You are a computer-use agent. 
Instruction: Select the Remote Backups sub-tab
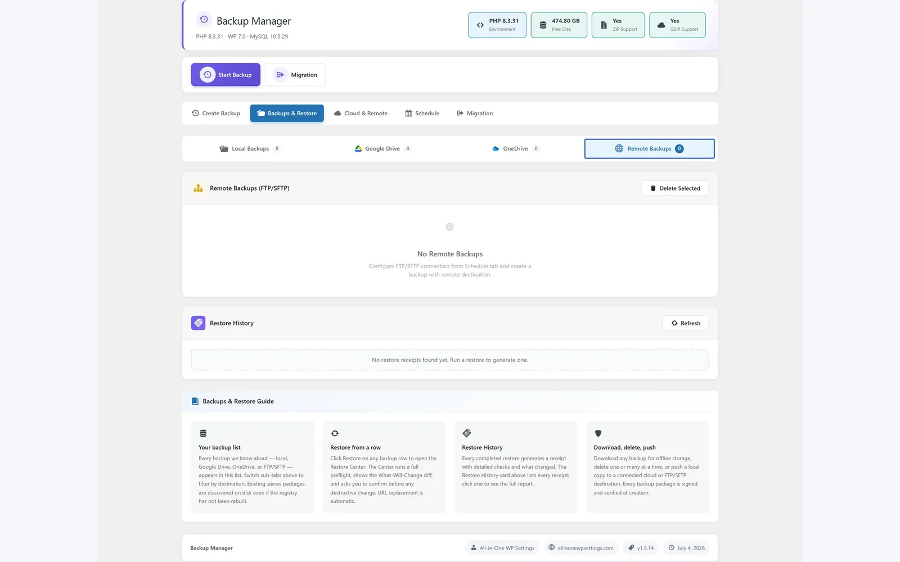click(x=650, y=149)
